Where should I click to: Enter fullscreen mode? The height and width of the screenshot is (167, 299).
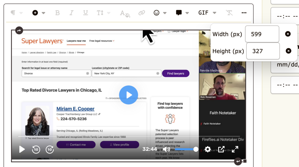point(235,149)
